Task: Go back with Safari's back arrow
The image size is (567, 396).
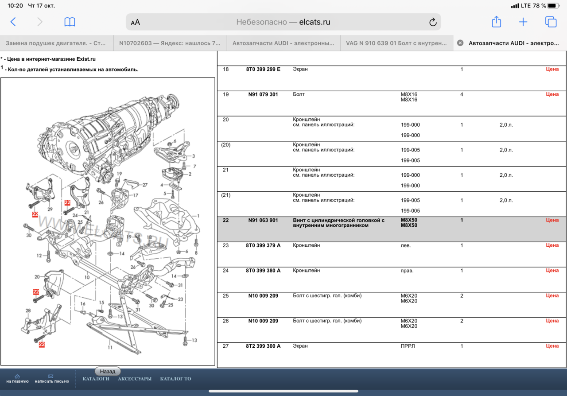Action: point(13,22)
